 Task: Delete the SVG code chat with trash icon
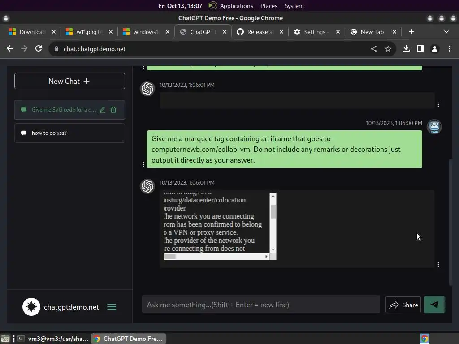point(113,110)
